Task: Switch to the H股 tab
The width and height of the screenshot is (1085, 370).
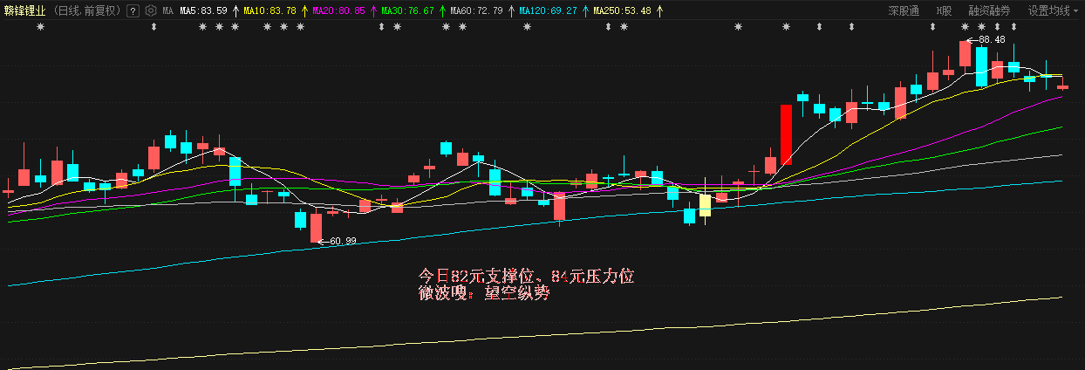Action: [944, 11]
